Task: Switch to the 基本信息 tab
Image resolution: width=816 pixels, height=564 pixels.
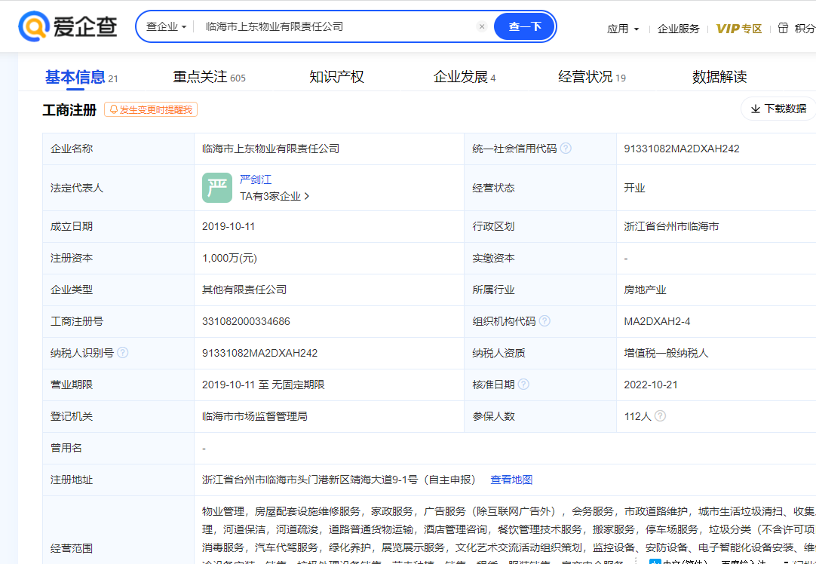Action: (81, 78)
